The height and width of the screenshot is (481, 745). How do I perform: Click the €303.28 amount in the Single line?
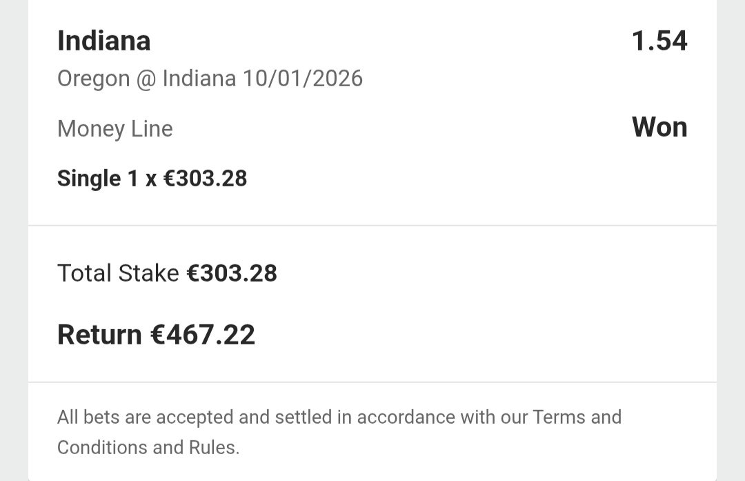point(205,179)
